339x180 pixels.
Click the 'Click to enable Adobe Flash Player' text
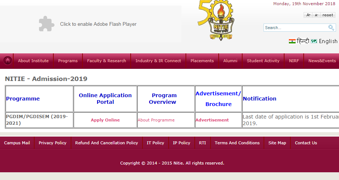98,24
